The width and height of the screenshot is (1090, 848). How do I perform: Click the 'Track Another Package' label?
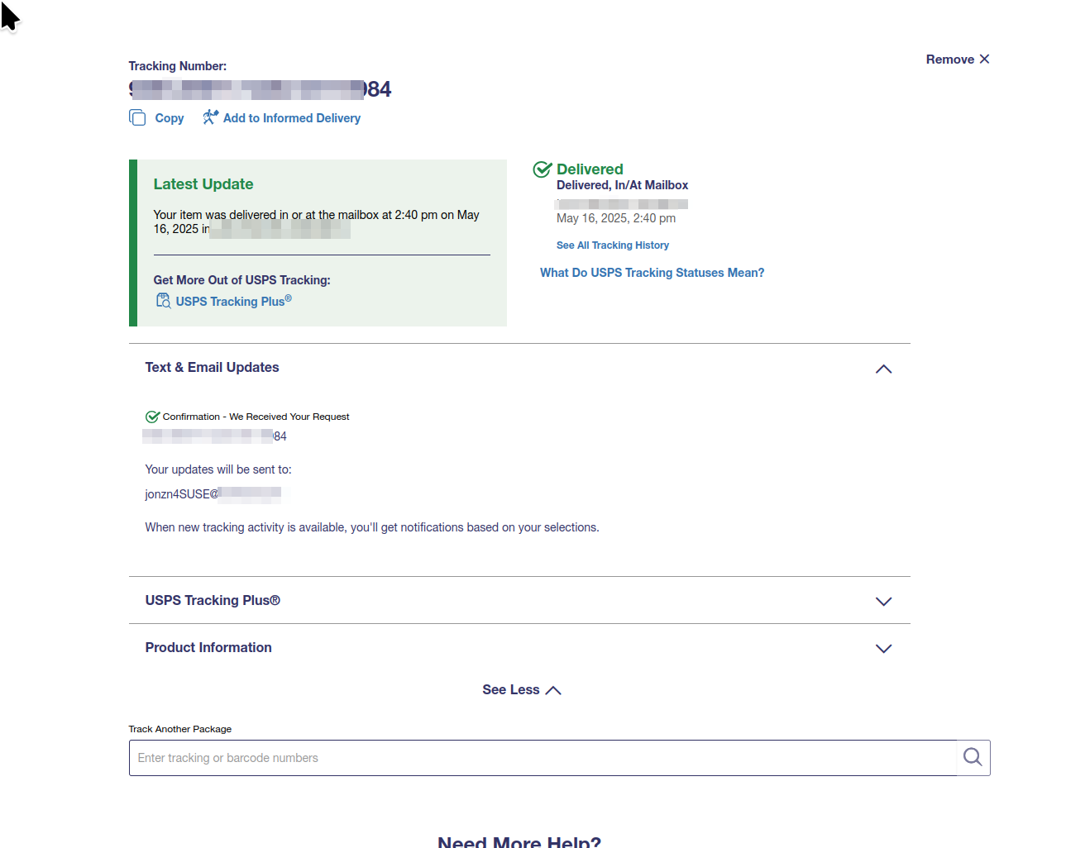180,729
